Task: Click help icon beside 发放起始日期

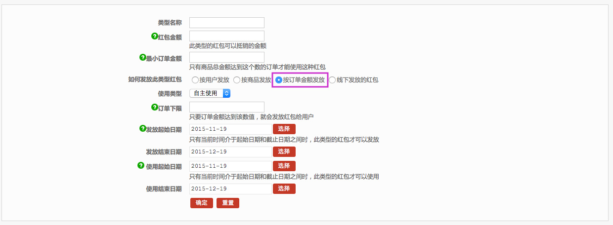Action: [x=143, y=129]
